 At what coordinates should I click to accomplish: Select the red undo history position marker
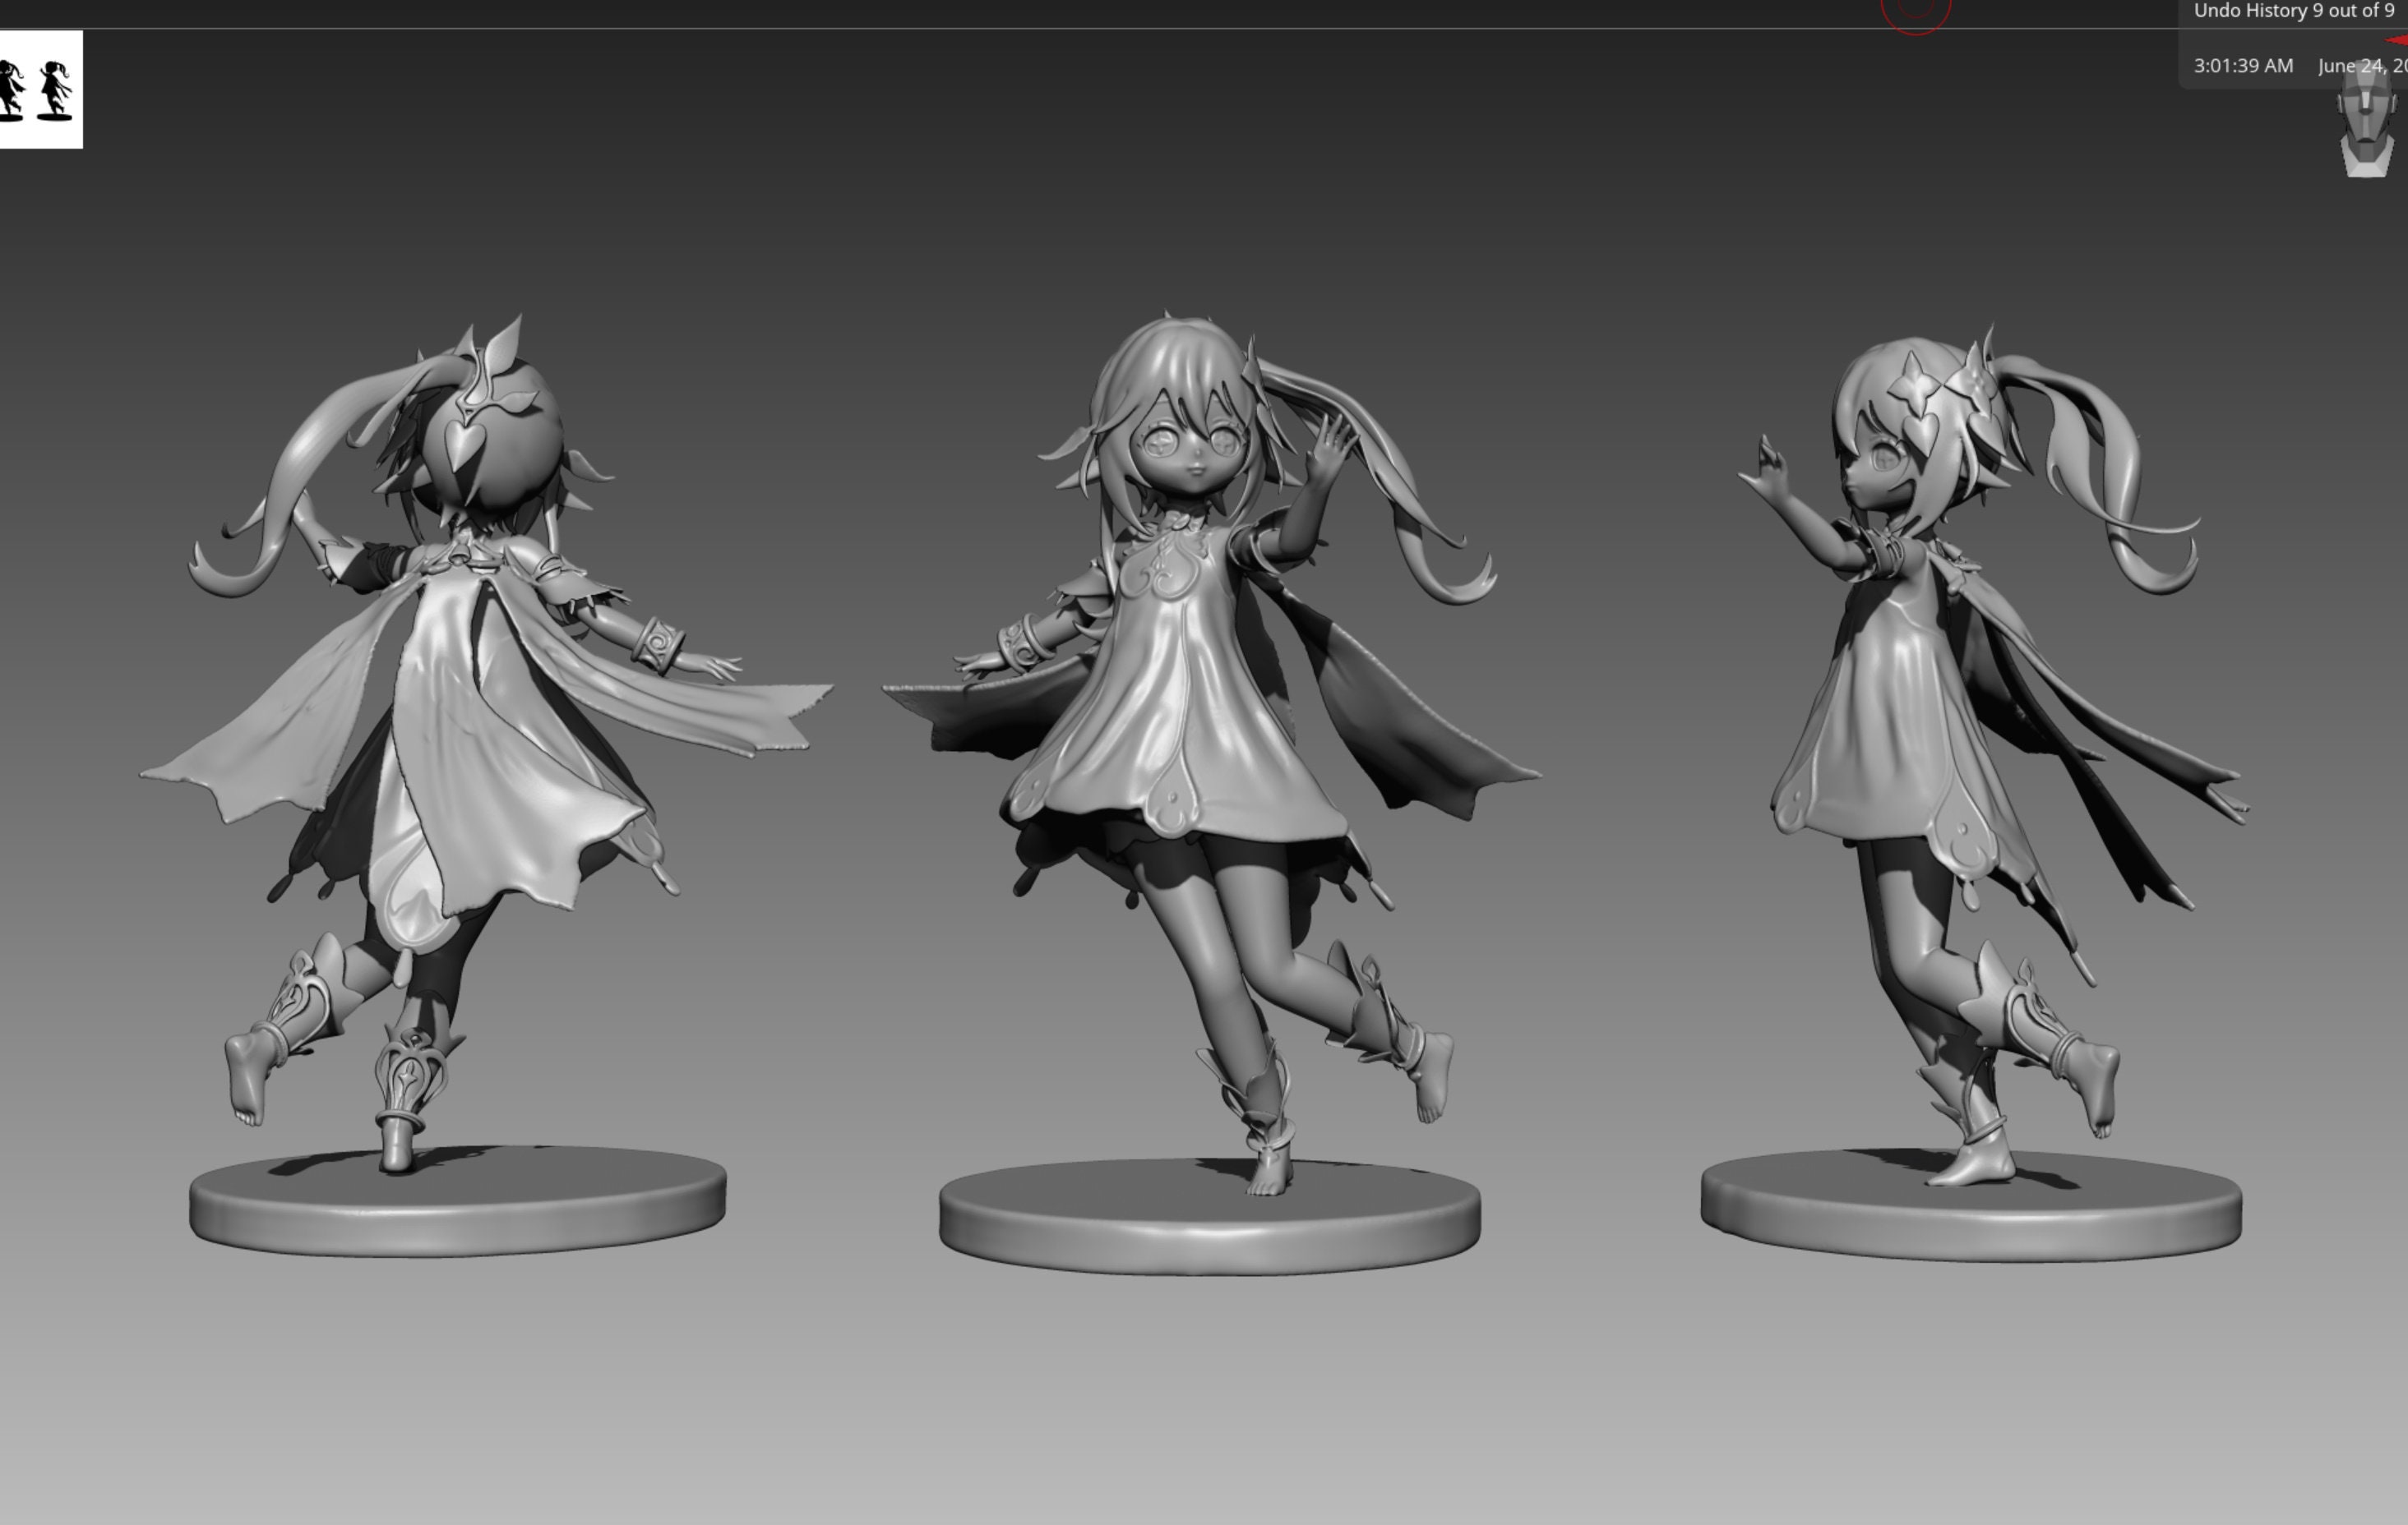pos(2398,40)
